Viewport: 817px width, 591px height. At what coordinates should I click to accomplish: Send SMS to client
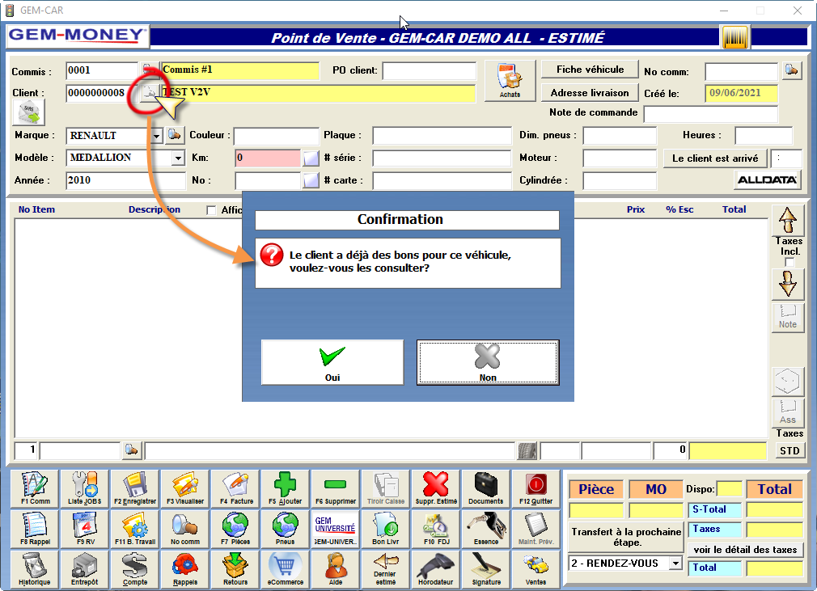click(x=28, y=112)
